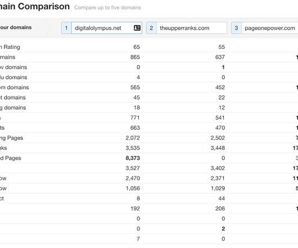The height and width of the screenshot is (248, 298).
Task: Edit the pageonepower.com domain field
Action: coord(270,28)
